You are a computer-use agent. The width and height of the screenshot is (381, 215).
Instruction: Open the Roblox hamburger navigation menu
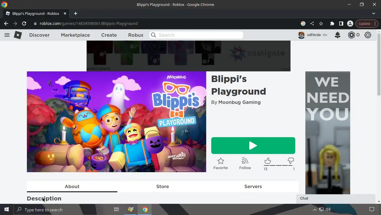tap(7, 35)
